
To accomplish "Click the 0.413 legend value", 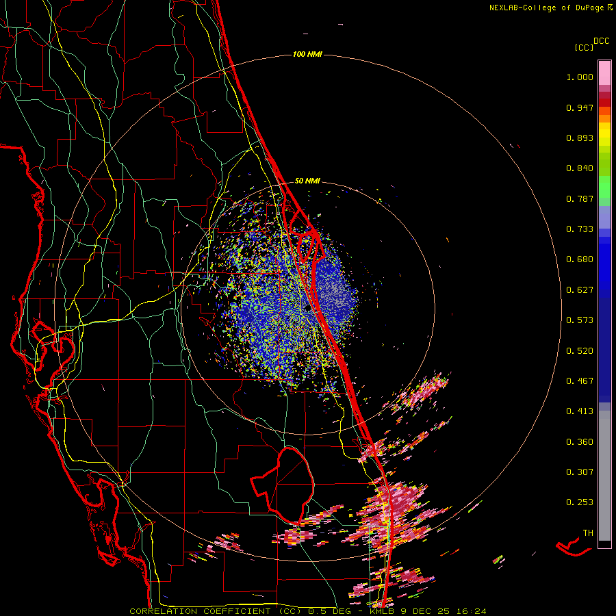I will [580, 411].
